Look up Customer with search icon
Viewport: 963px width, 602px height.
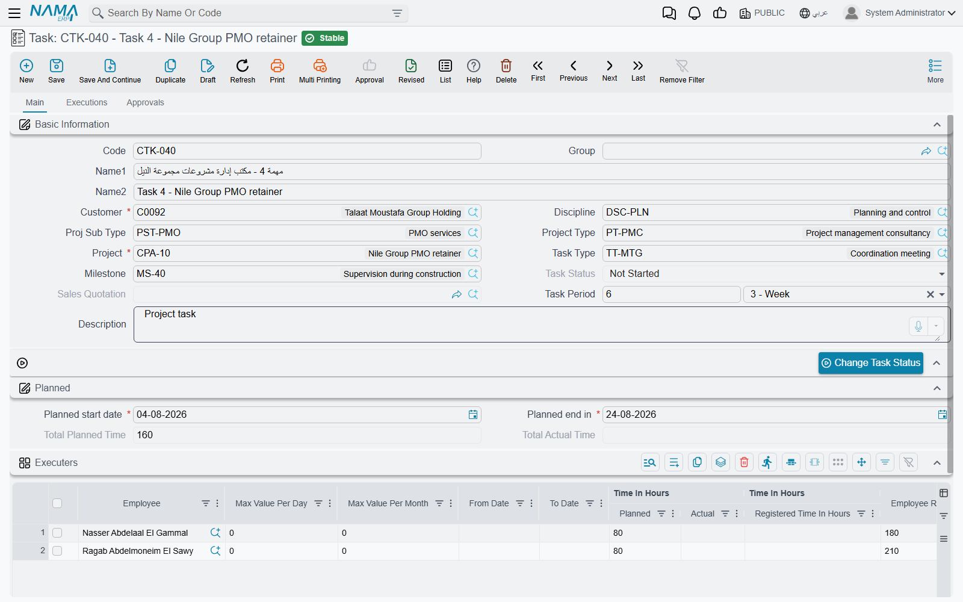pos(473,213)
